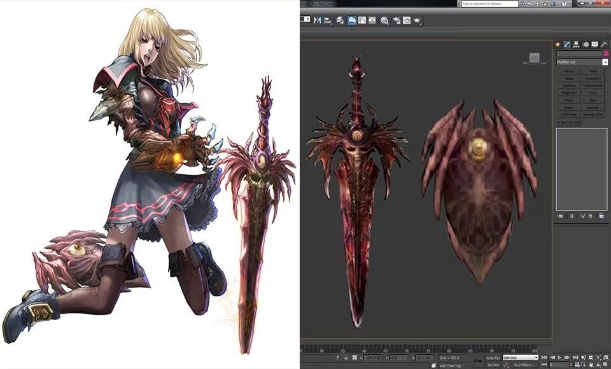Apply the Twist modifier button

point(593,93)
